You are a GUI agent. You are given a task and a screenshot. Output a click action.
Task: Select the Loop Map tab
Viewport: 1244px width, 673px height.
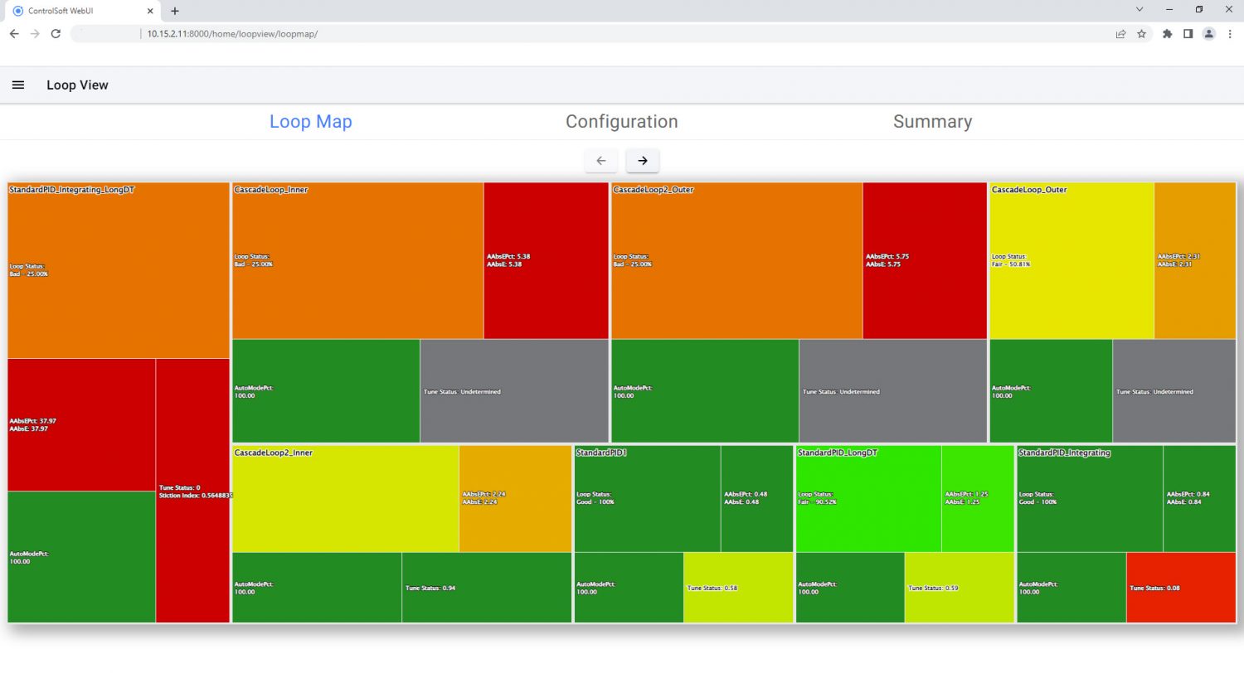(x=310, y=121)
